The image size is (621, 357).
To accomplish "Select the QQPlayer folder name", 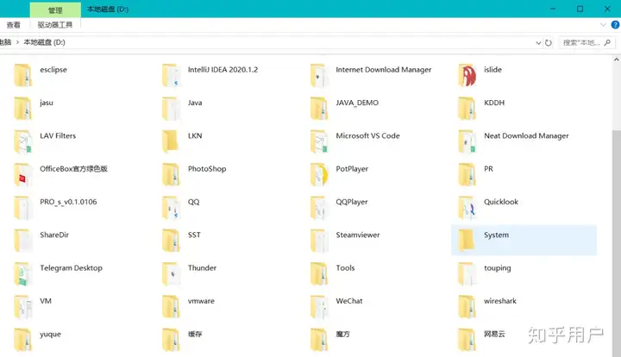I will 352,202.
